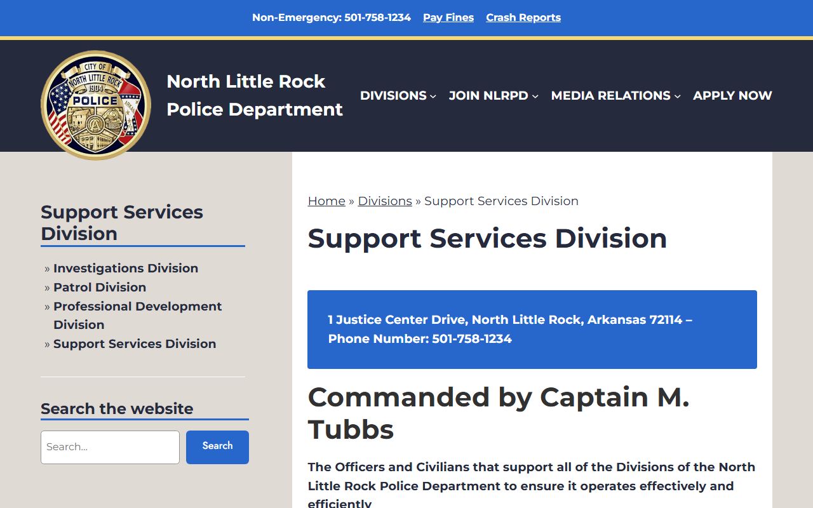The width and height of the screenshot is (813, 508).
Task: Click the Officers and Civilians paragraph
Action: point(532,486)
